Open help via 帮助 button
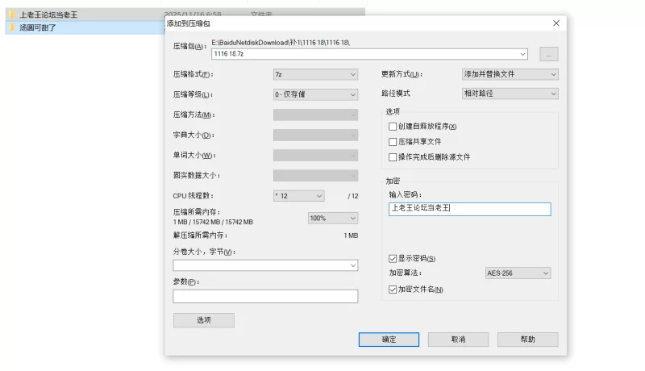This screenshot has height=371, width=645. (x=528, y=340)
